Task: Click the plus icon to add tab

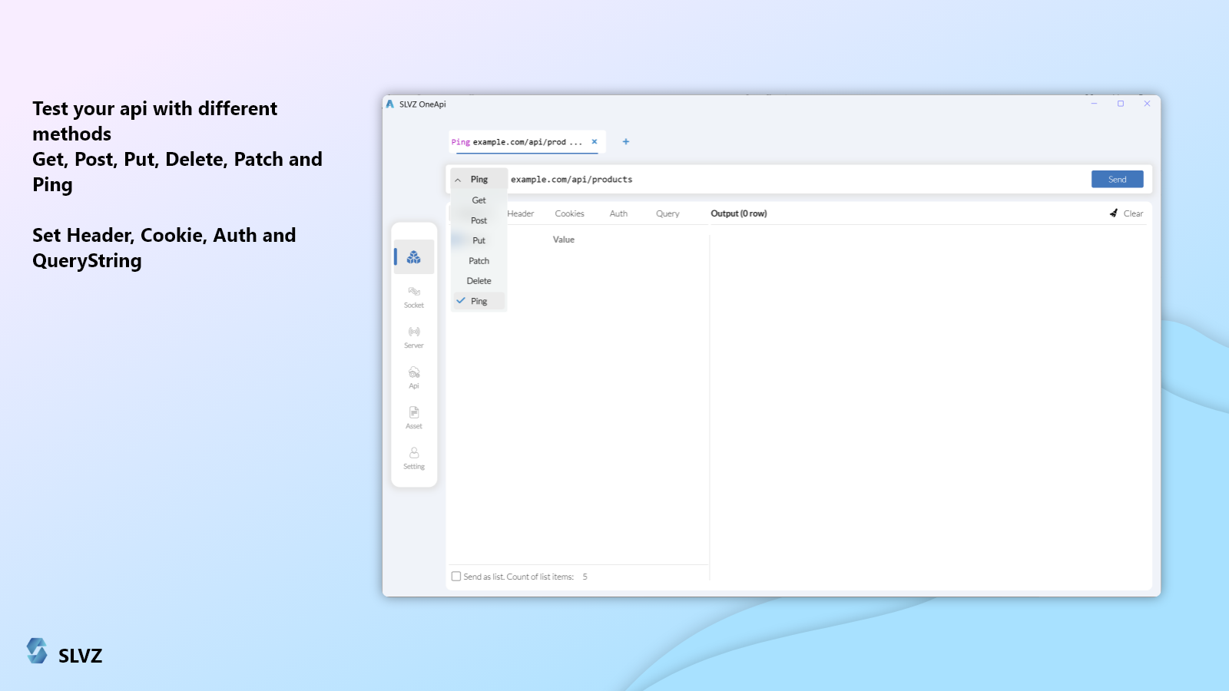Action: (x=626, y=142)
